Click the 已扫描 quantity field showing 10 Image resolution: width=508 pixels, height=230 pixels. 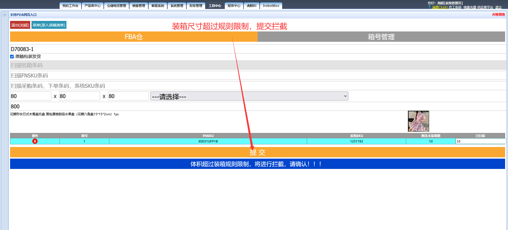coord(480,141)
